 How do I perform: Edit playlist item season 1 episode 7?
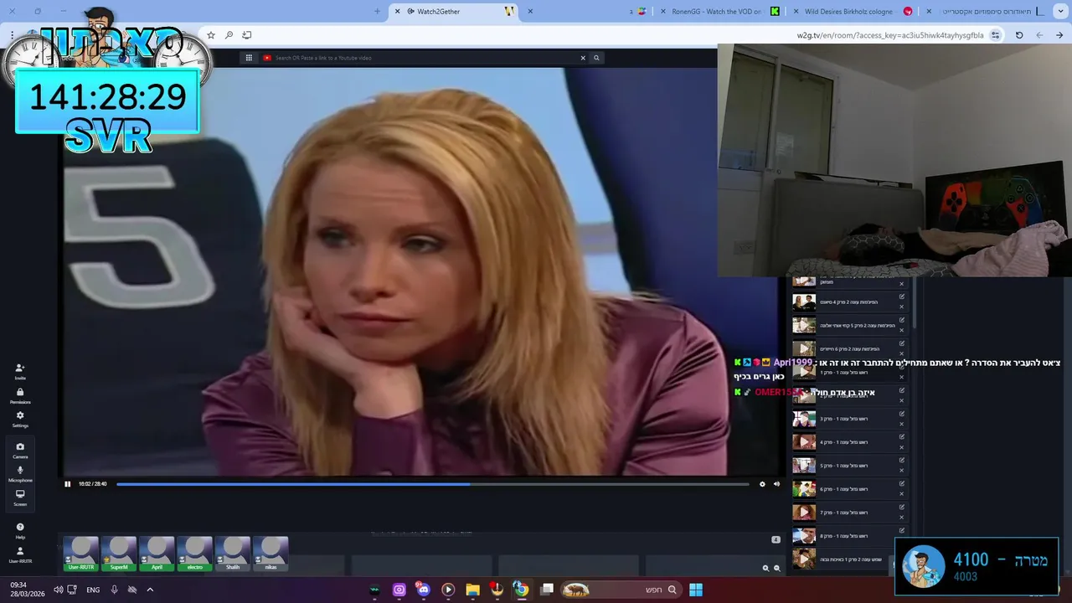902,507
